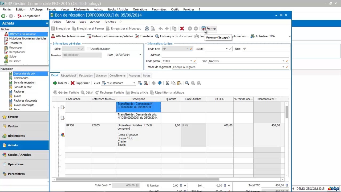Click the Supprimer line button
341x192 pixels.
coord(80,83)
